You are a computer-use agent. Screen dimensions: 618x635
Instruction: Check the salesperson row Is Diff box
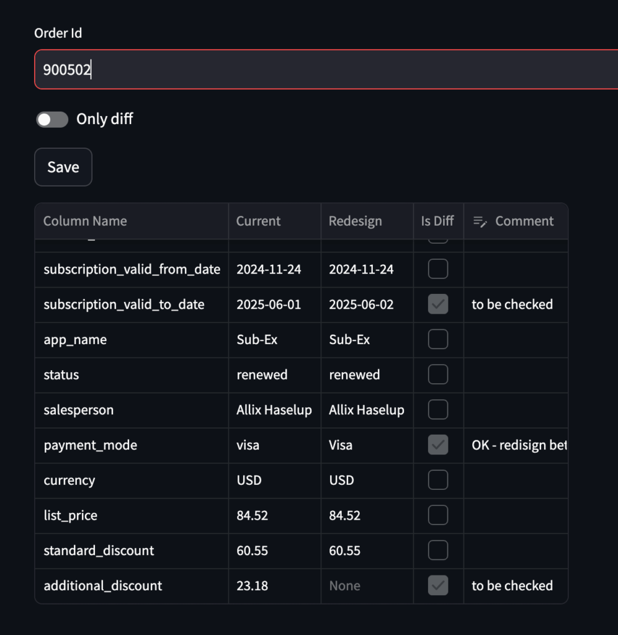pyautogui.click(x=438, y=409)
